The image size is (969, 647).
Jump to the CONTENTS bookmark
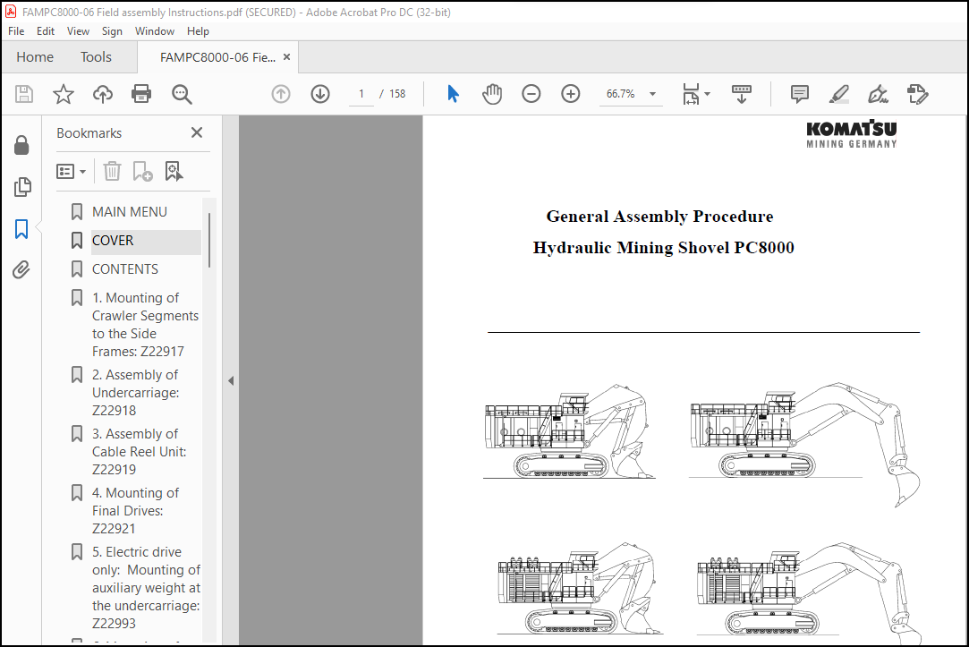click(x=125, y=269)
